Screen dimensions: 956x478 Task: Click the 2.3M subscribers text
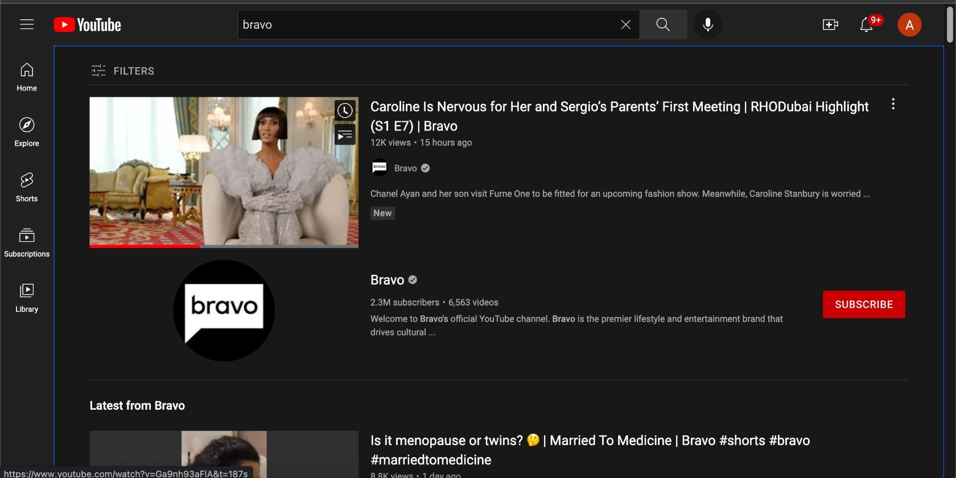[405, 302]
